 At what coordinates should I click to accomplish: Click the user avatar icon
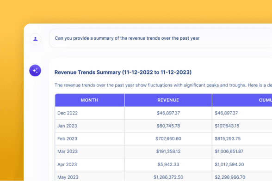click(35, 39)
